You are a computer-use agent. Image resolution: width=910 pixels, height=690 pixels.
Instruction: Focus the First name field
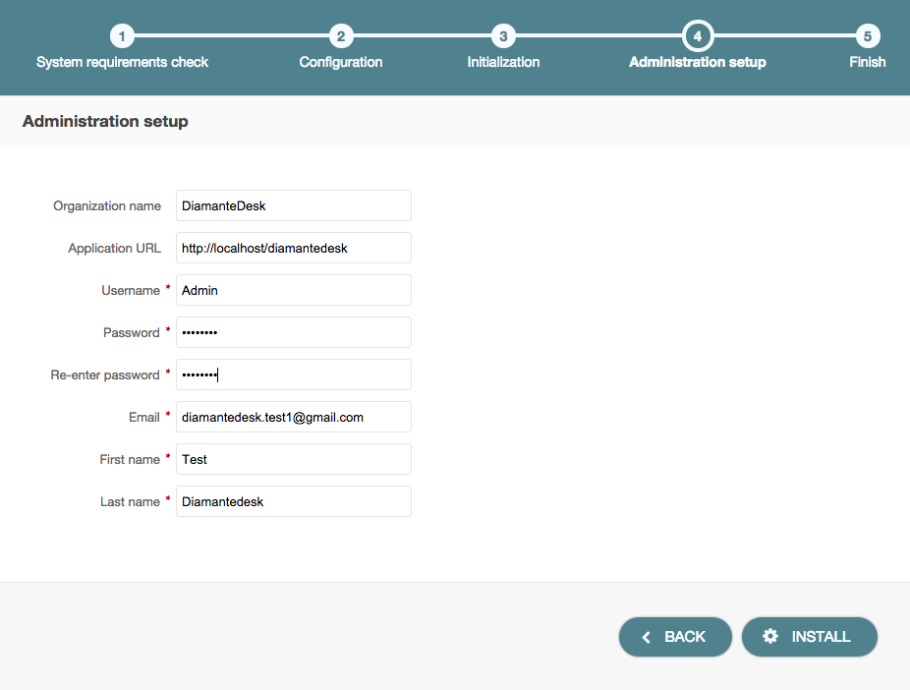click(294, 459)
